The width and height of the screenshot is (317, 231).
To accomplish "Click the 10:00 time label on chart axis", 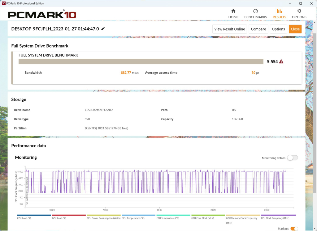I will (x=106, y=210).
